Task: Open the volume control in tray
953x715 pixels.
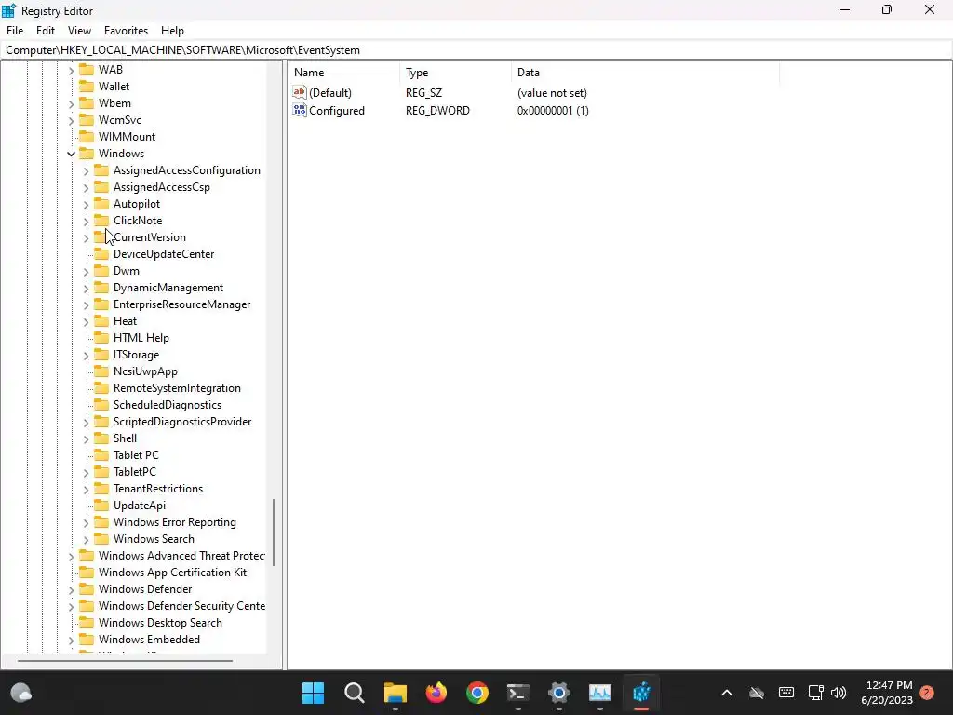Action: coord(839,693)
